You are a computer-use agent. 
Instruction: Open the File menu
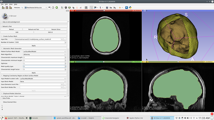pyautogui.click(x=2, y=4)
